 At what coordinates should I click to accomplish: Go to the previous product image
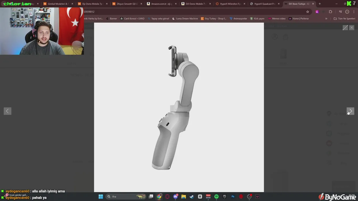(7, 111)
